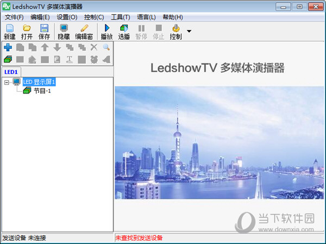The image size is (326, 244).
Task: Open the 文件(F) menu
Action: point(14,17)
